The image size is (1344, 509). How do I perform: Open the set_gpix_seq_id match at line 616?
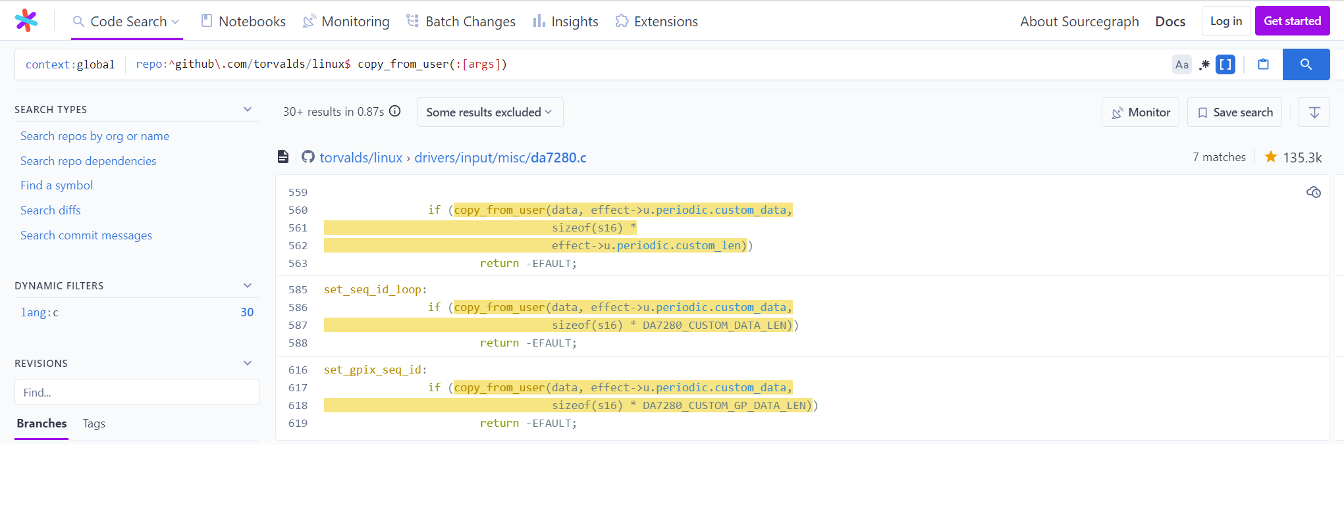375,370
